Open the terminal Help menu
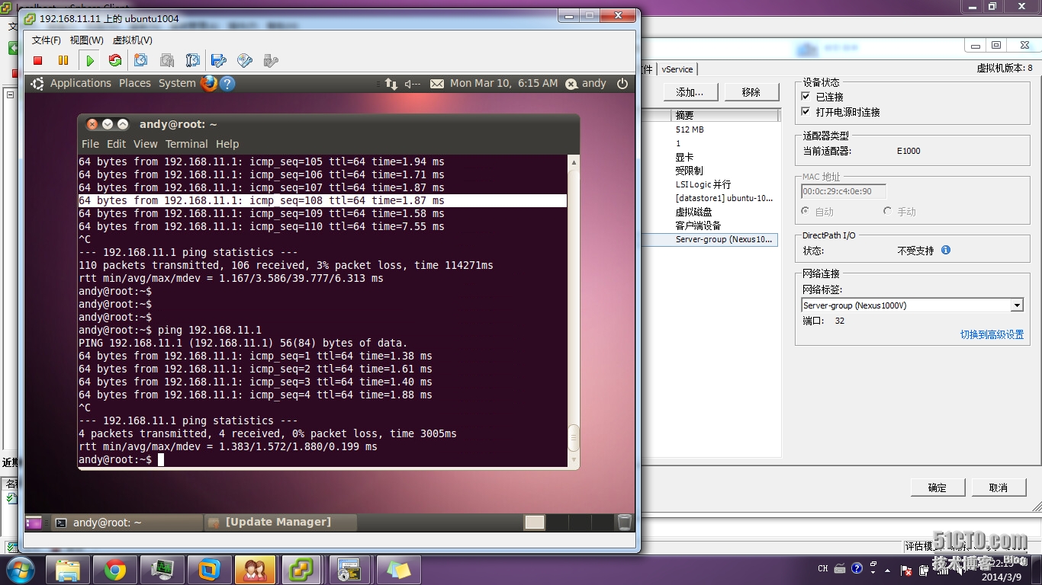 227,144
